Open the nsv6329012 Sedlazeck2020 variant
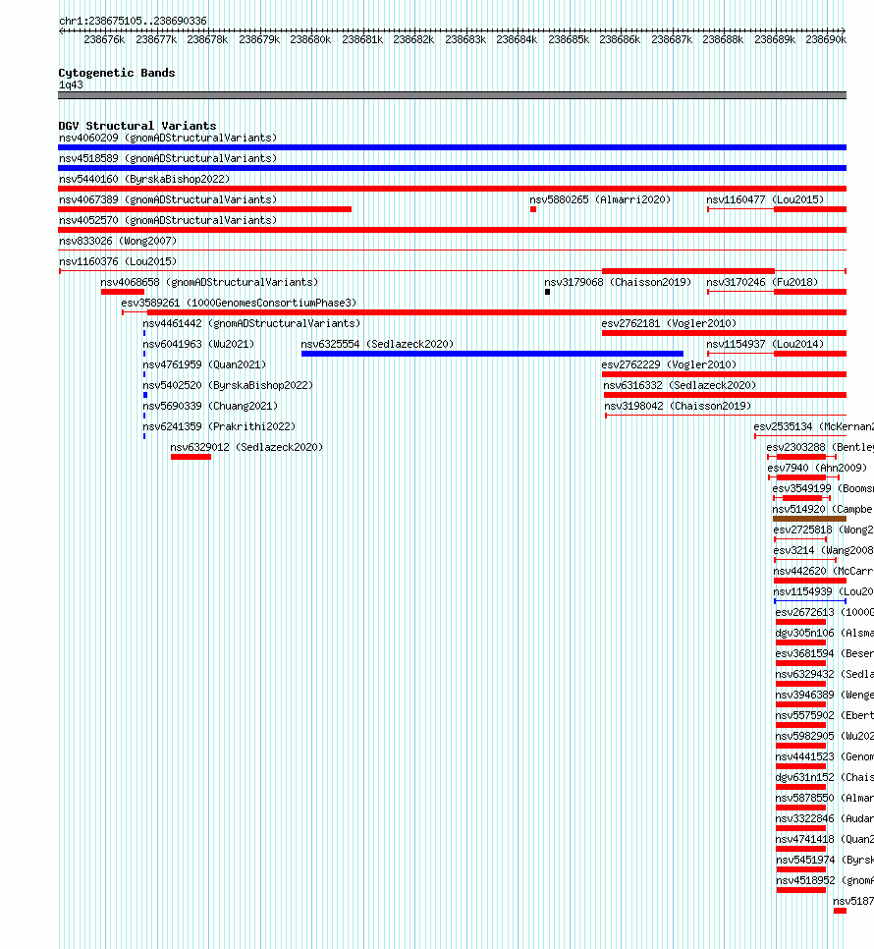 (x=191, y=457)
